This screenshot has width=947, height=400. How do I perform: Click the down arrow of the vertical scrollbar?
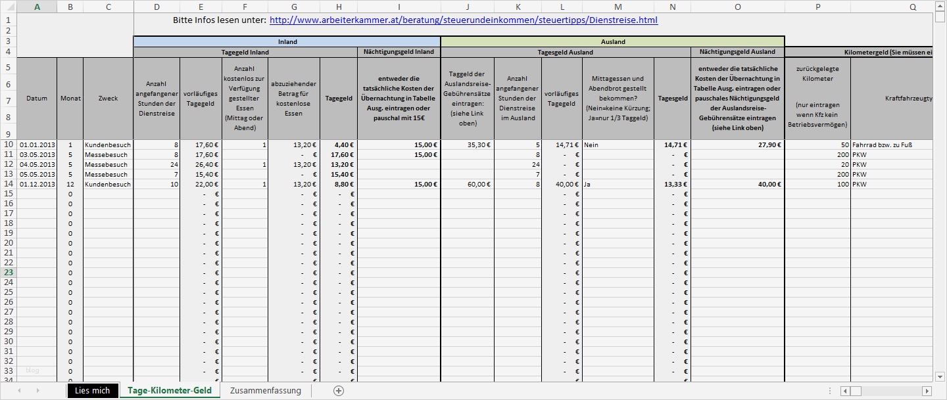940,376
